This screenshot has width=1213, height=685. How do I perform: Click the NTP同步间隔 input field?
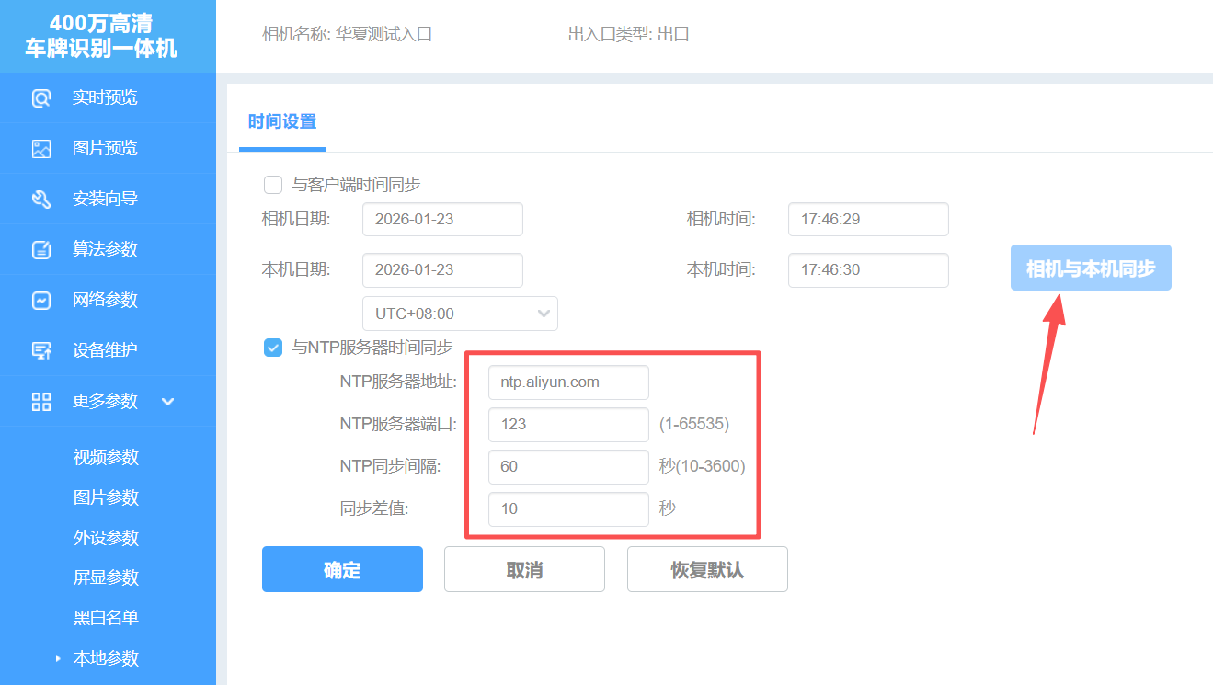pyautogui.click(x=568, y=467)
